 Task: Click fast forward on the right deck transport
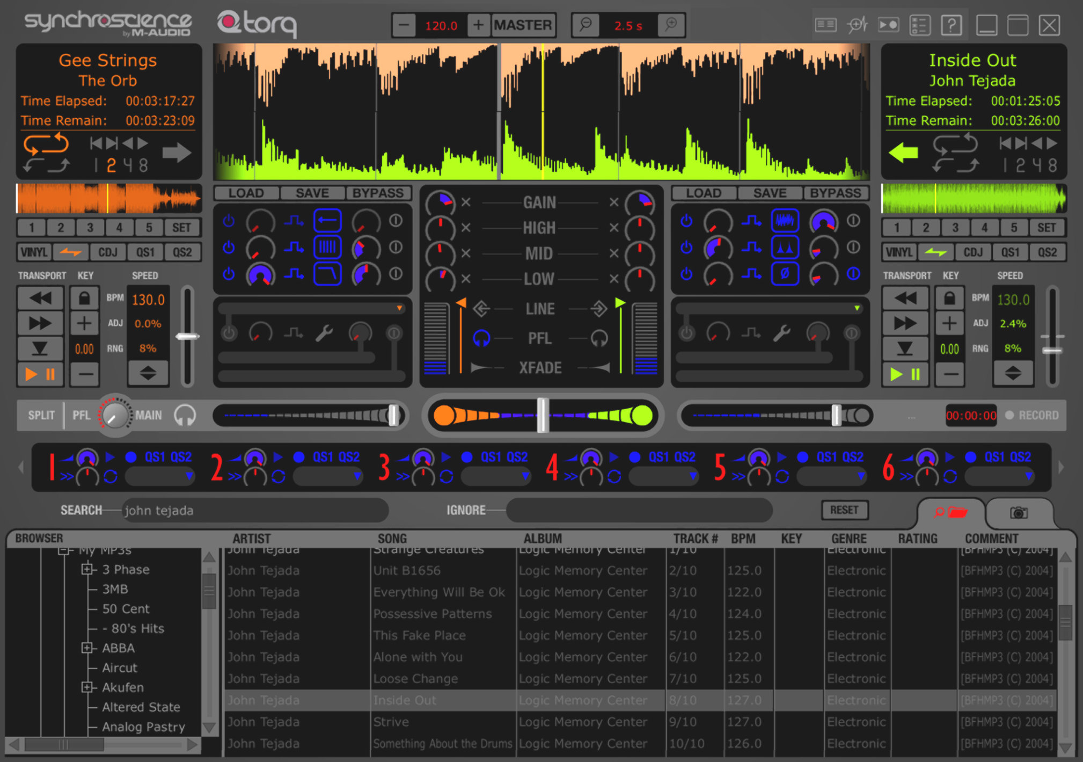tap(905, 323)
